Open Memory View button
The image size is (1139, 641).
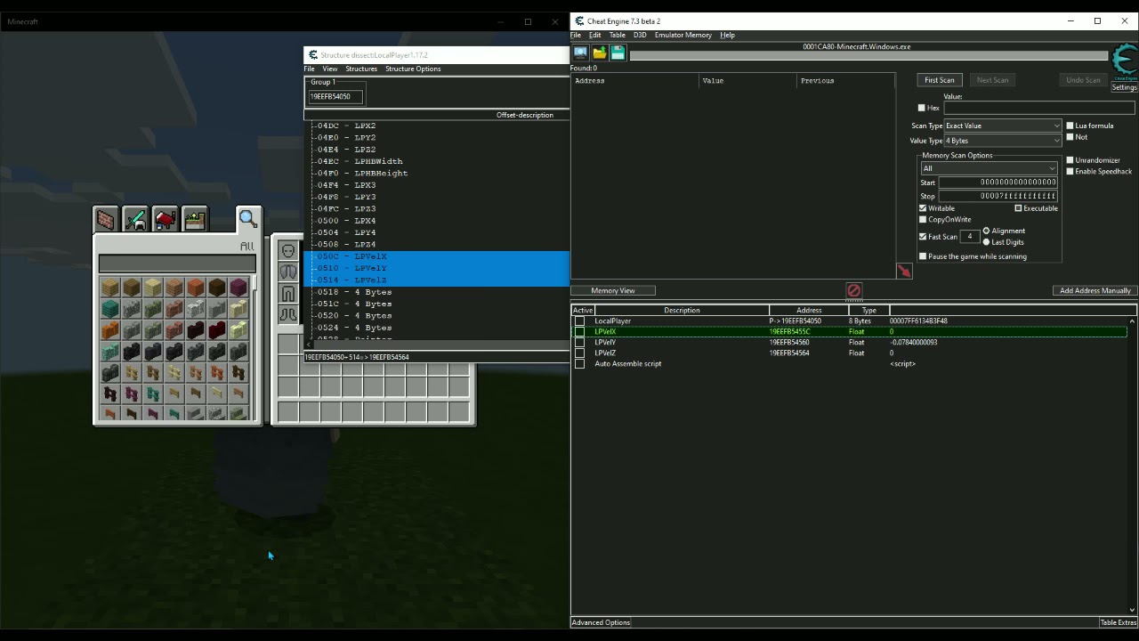pyautogui.click(x=613, y=290)
